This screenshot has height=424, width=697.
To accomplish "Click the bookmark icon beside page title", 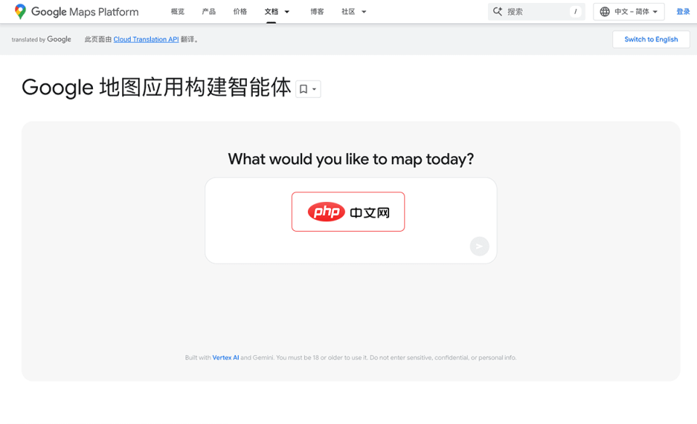I will 303,89.
